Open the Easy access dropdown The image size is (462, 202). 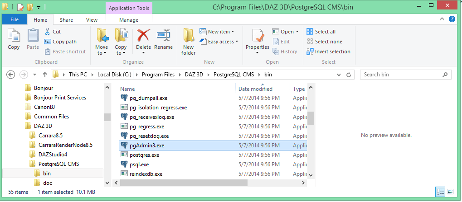click(x=219, y=42)
